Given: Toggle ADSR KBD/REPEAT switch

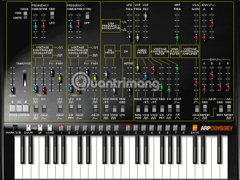Looking at the screenshot, I should [x=205, y=108].
